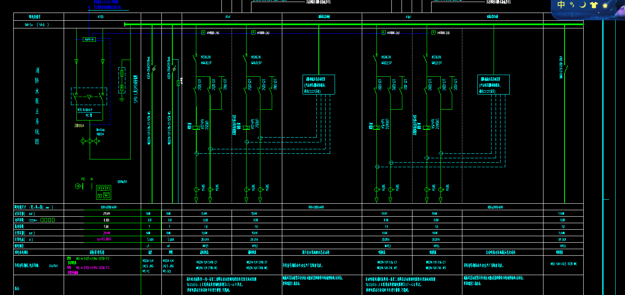Click the star icon on the IME bar
625x295 pixels.
(605, 5)
